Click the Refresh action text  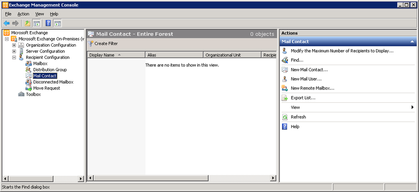coord(298,117)
